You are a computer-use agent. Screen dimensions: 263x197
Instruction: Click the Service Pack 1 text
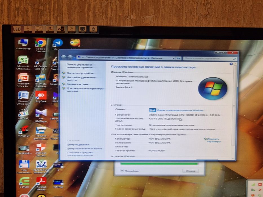pyautogui.click(x=124, y=87)
